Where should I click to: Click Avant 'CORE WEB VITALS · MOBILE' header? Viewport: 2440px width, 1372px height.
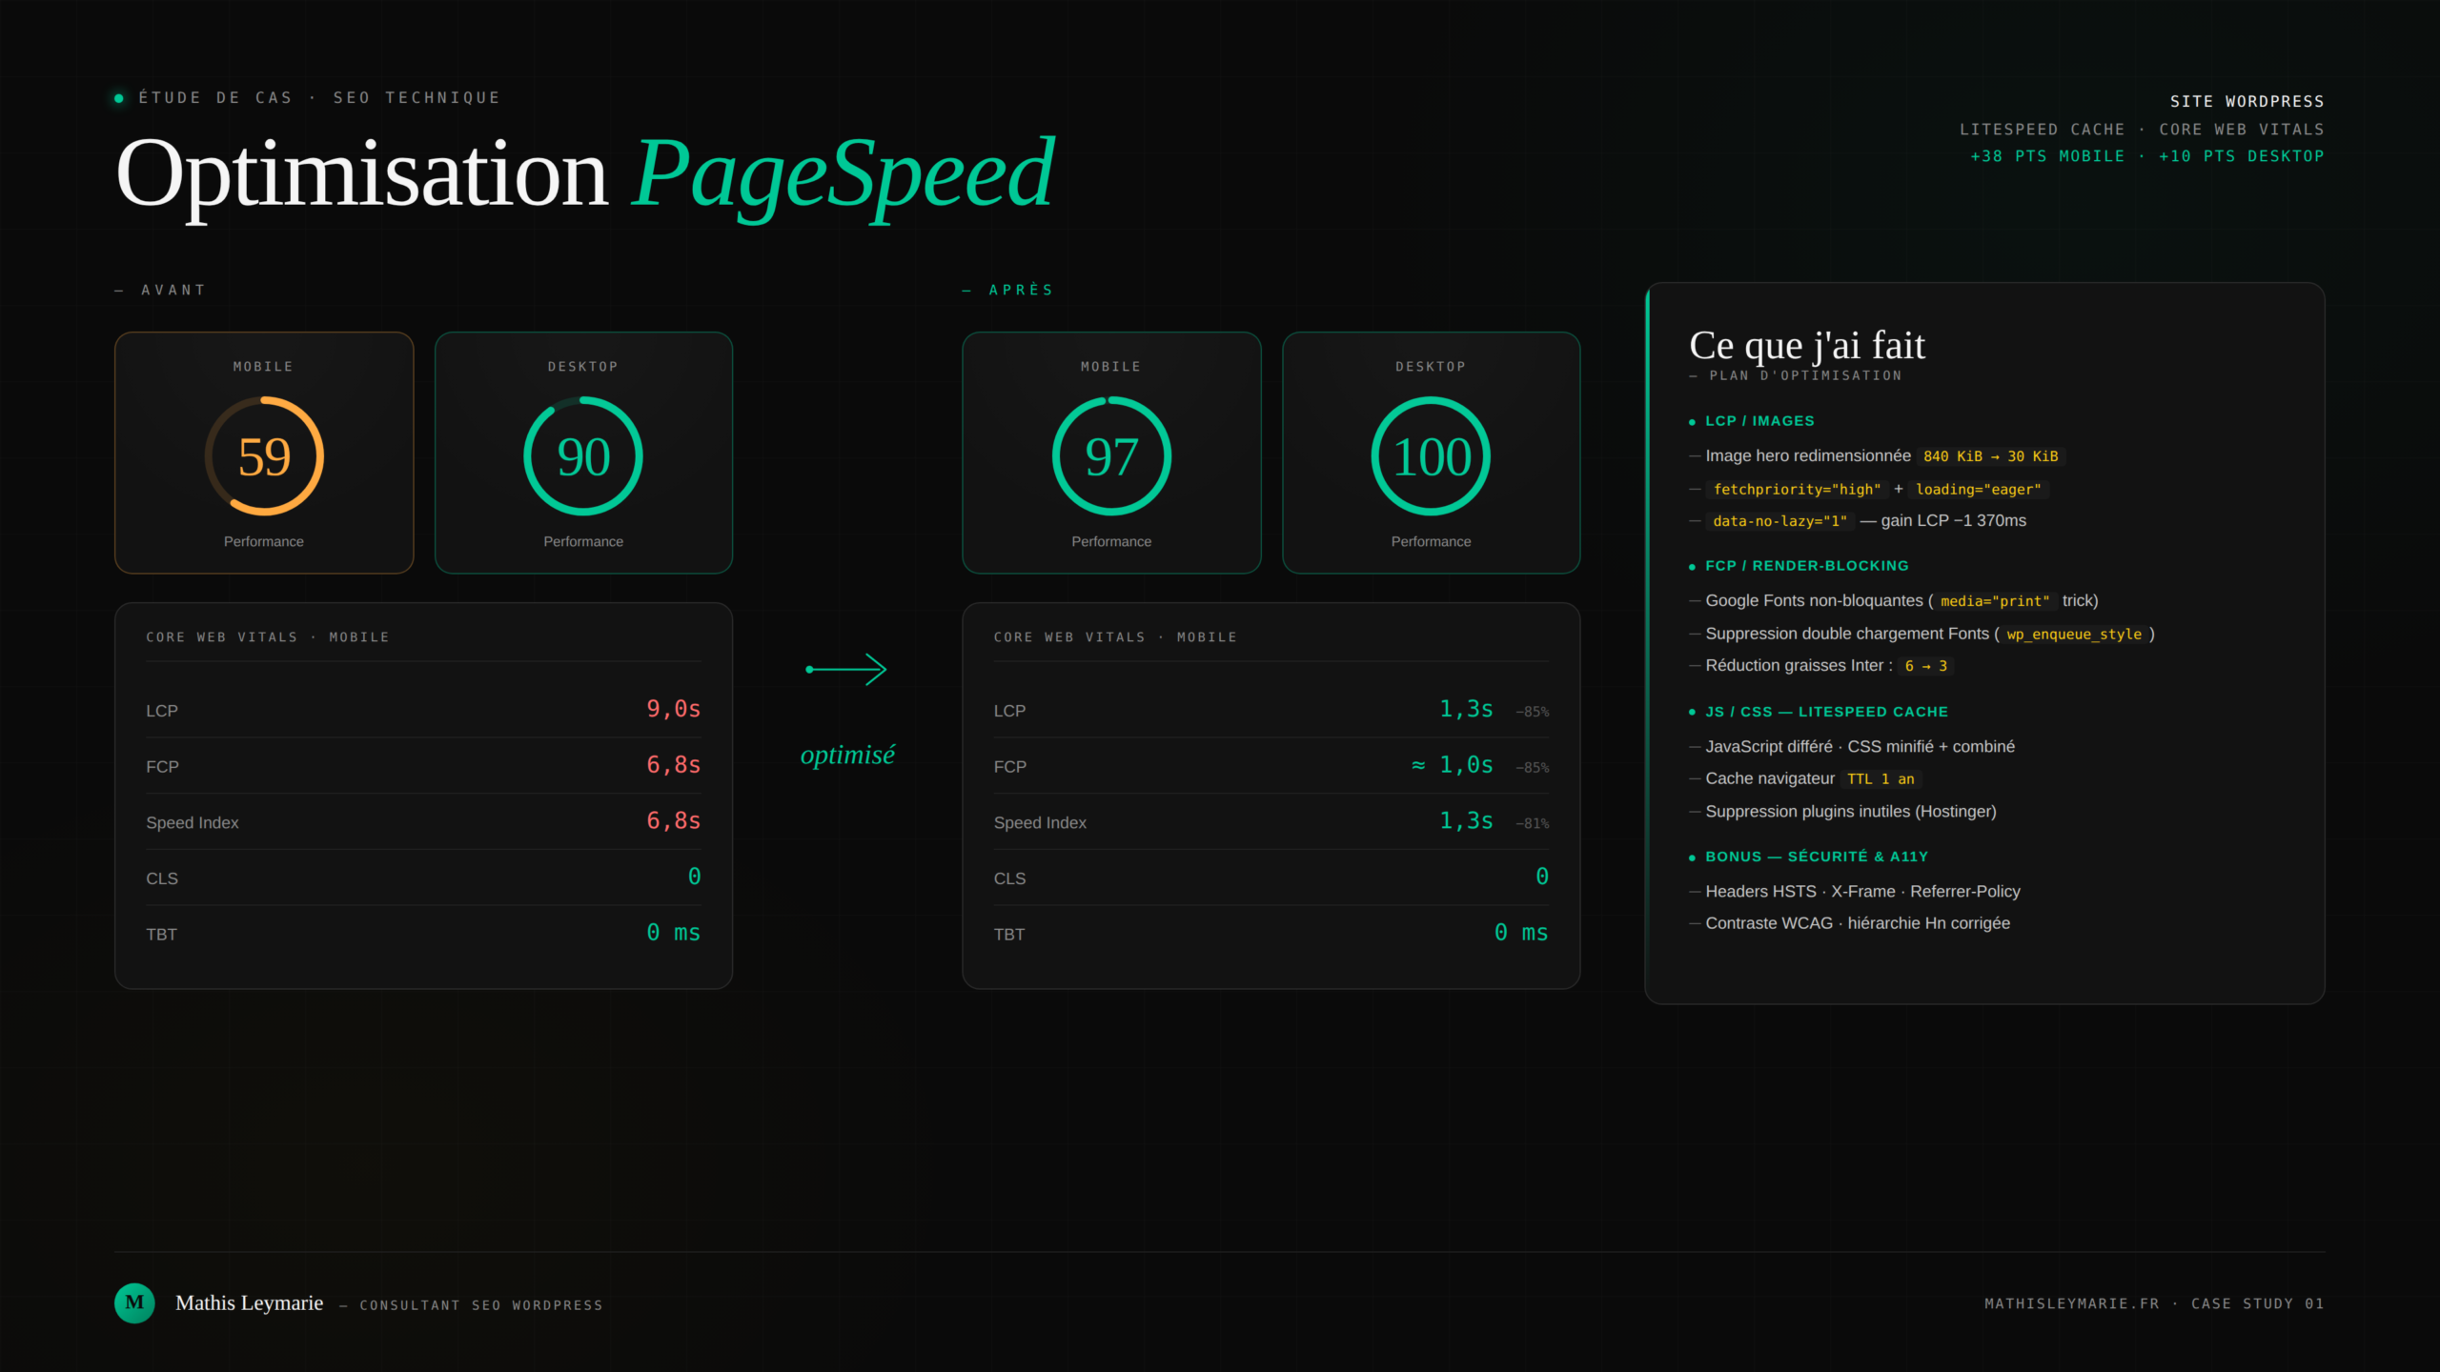point(268,637)
